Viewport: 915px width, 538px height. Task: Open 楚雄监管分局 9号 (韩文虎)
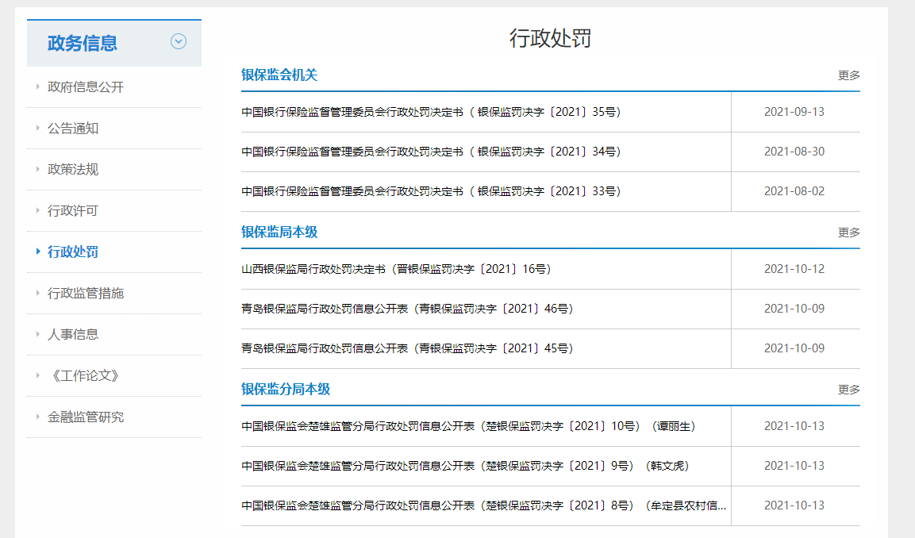tap(466, 467)
